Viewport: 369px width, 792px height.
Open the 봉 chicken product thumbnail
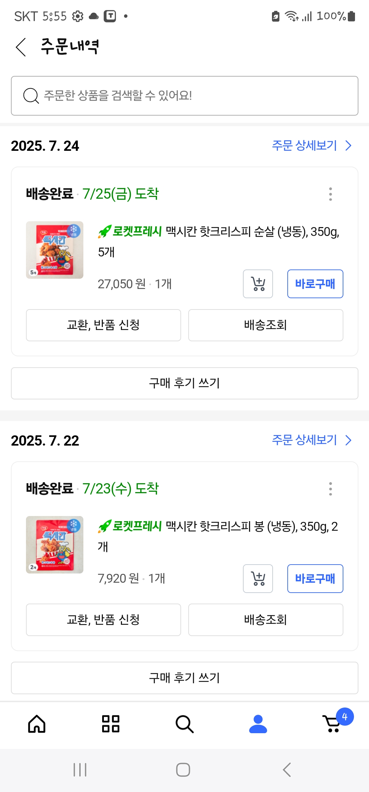point(55,545)
